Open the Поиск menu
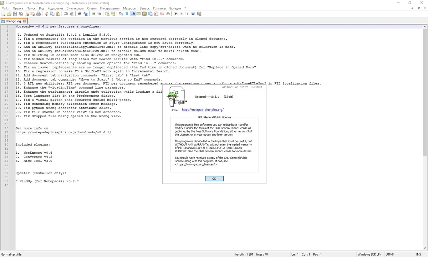 [x=31, y=8]
